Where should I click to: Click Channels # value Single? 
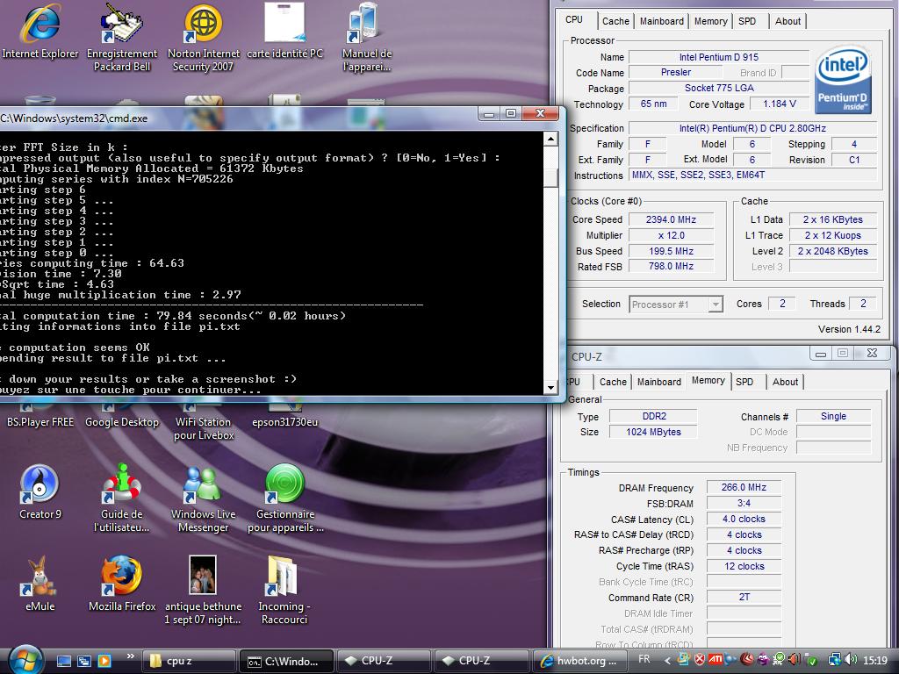(x=833, y=416)
